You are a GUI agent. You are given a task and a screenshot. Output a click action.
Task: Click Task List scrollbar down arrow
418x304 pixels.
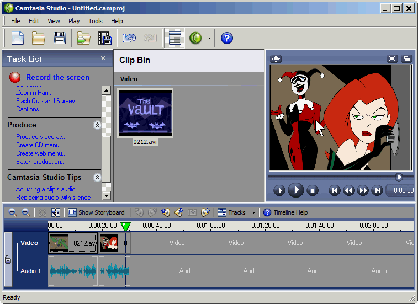click(107, 196)
